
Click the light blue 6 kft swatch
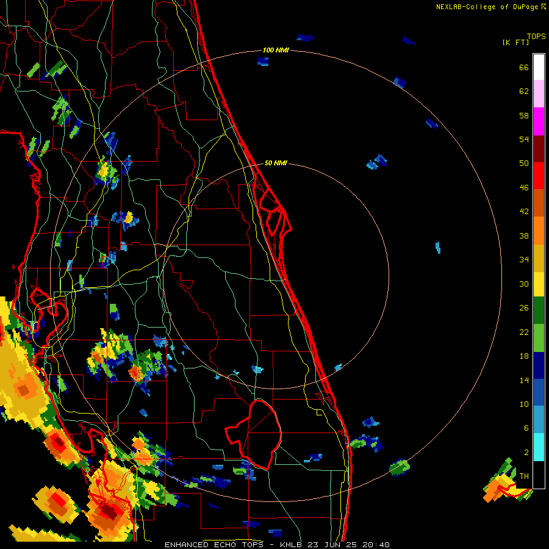click(x=539, y=420)
